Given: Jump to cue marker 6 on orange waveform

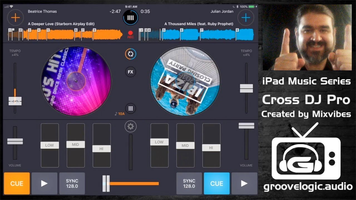Looking at the screenshot, I should point(76,30).
